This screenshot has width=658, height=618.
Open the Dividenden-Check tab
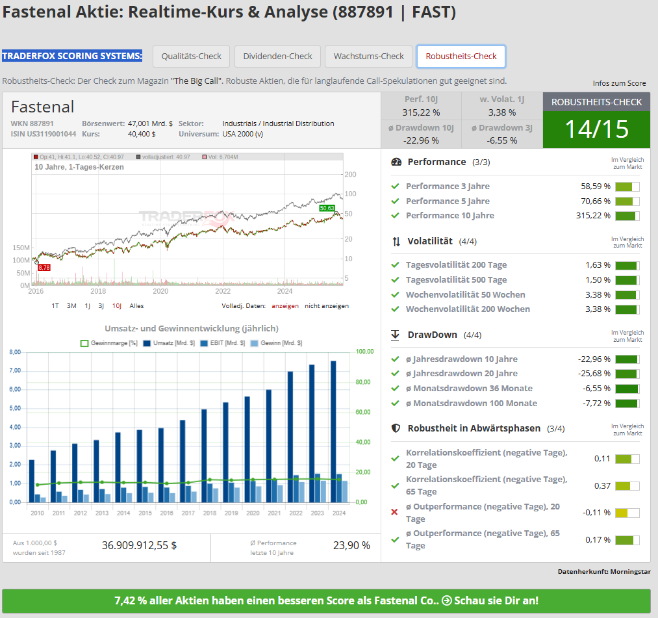[x=277, y=57]
